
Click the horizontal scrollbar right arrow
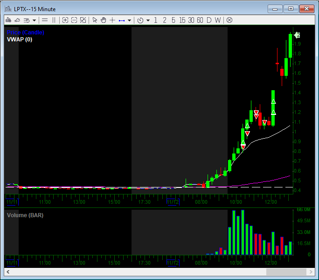(x=311, y=272)
